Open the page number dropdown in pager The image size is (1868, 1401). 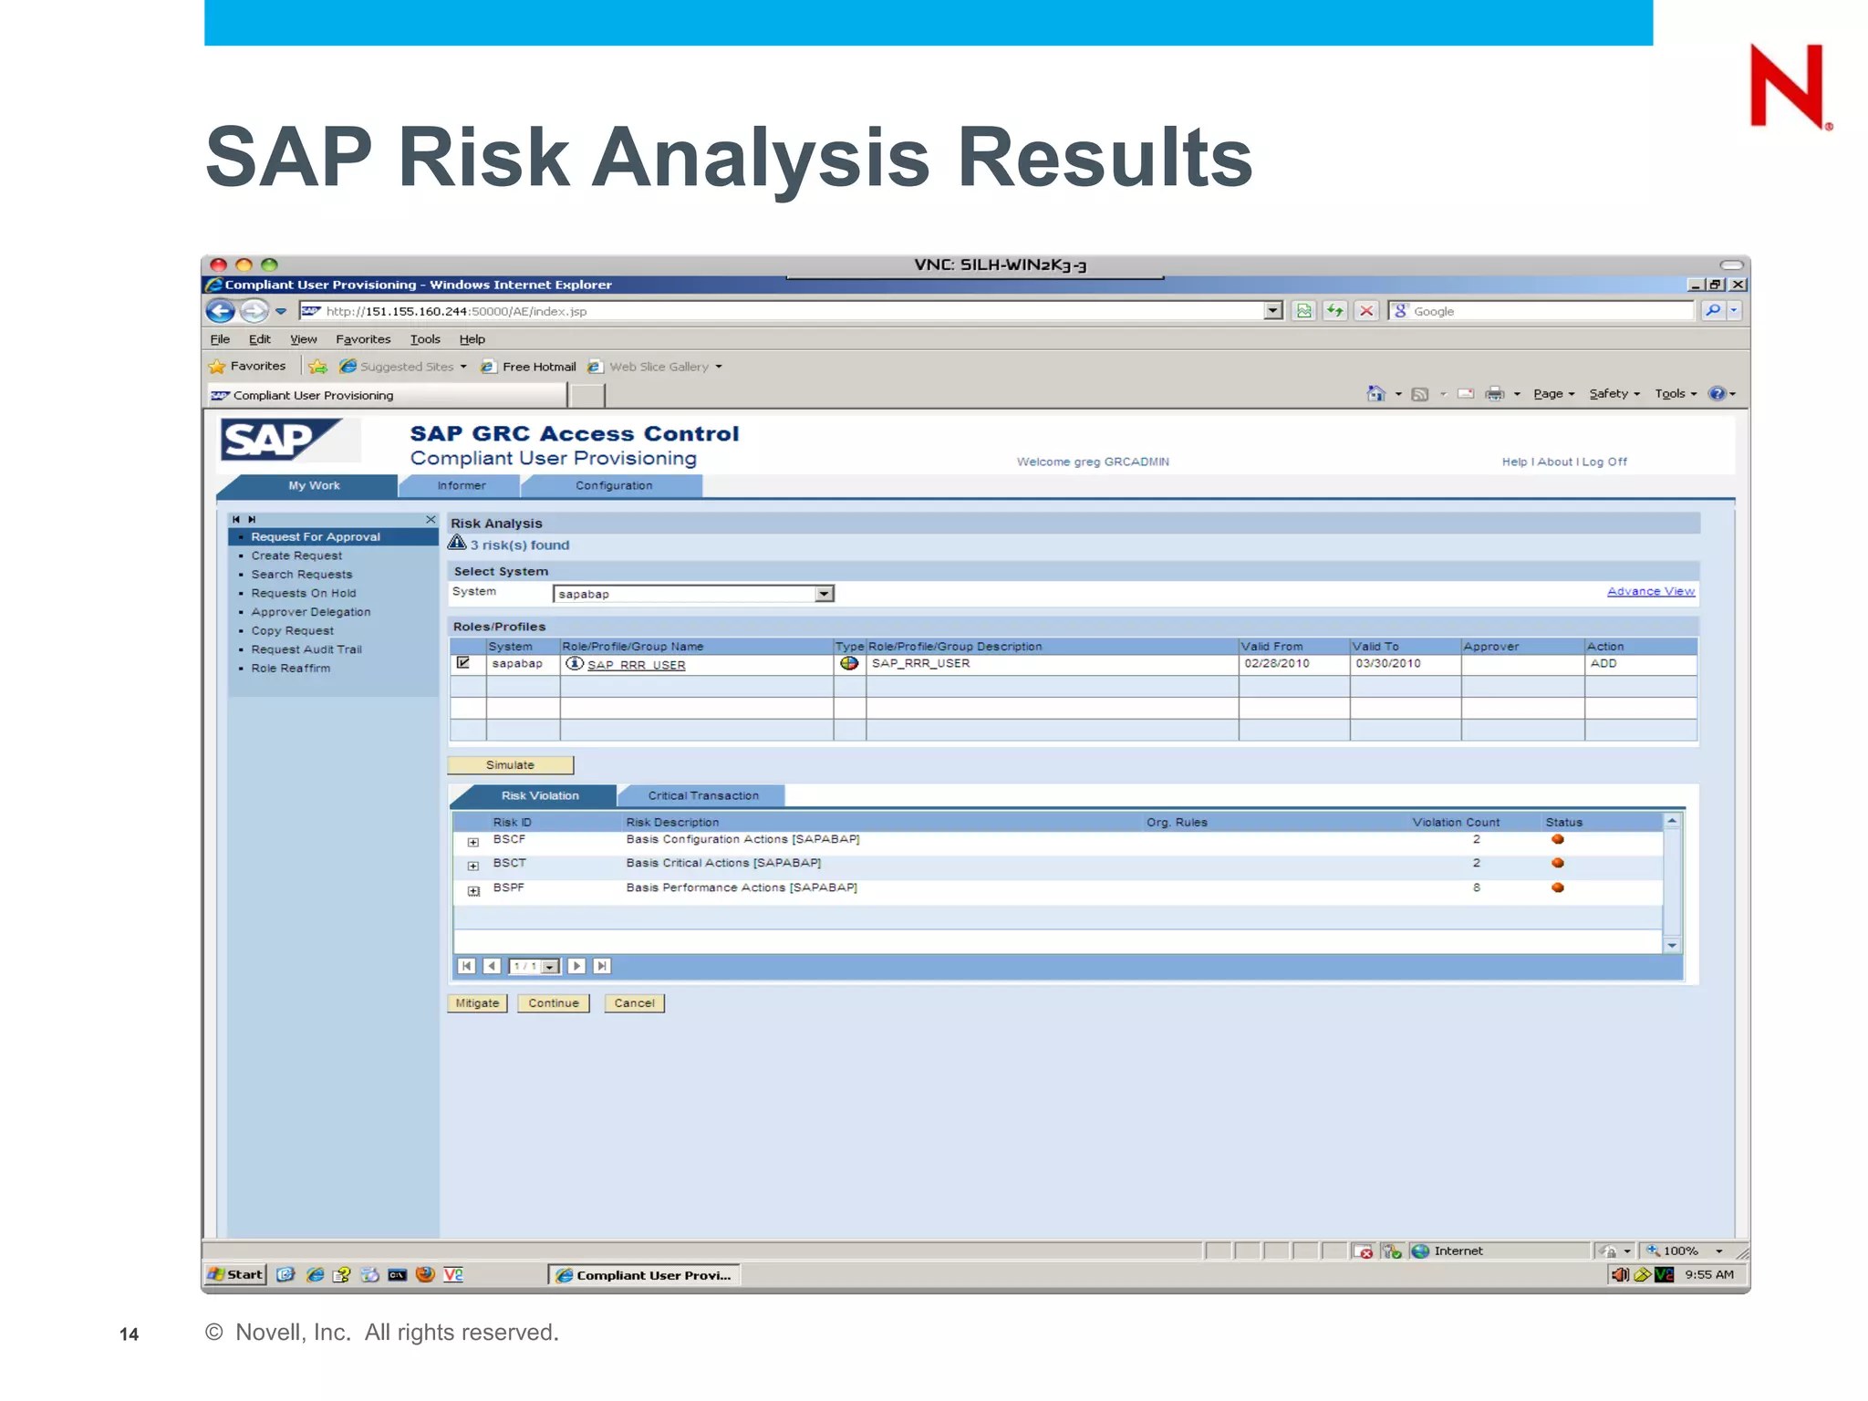(x=550, y=967)
